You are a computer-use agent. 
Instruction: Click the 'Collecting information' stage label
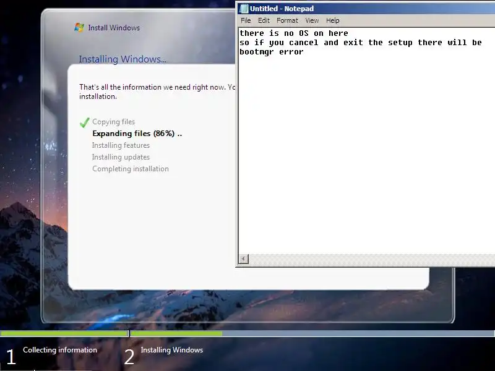(60, 350)
